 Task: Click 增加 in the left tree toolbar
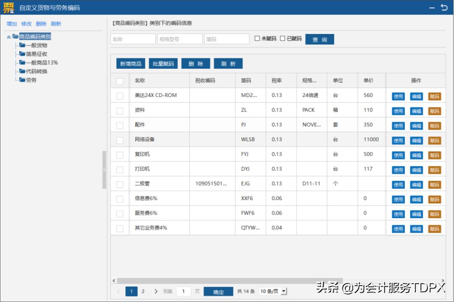[11, 24]
